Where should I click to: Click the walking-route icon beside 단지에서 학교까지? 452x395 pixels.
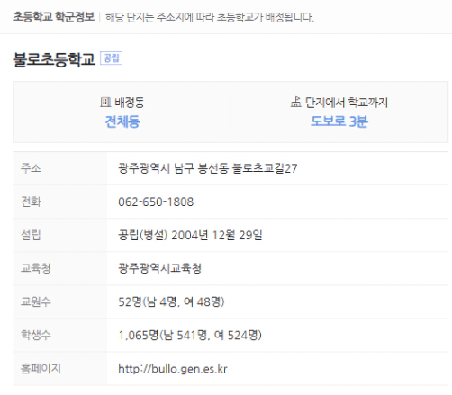click(295, 102)
